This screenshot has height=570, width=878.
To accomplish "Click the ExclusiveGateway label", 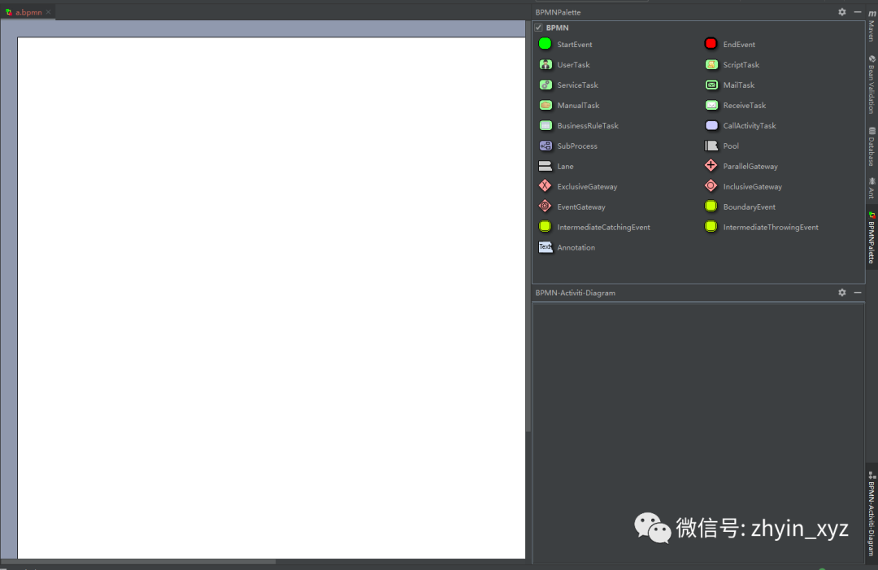I will coord(588,186).
